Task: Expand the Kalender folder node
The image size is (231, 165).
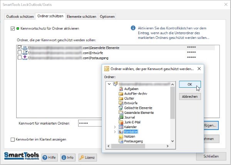Action: (x=115, y=127)
